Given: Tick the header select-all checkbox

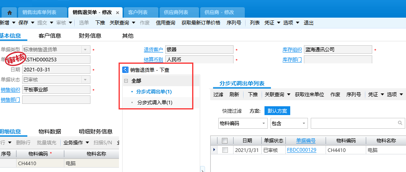Looking at the screenshot, I should pyautogui.click(x=225, y=141).
